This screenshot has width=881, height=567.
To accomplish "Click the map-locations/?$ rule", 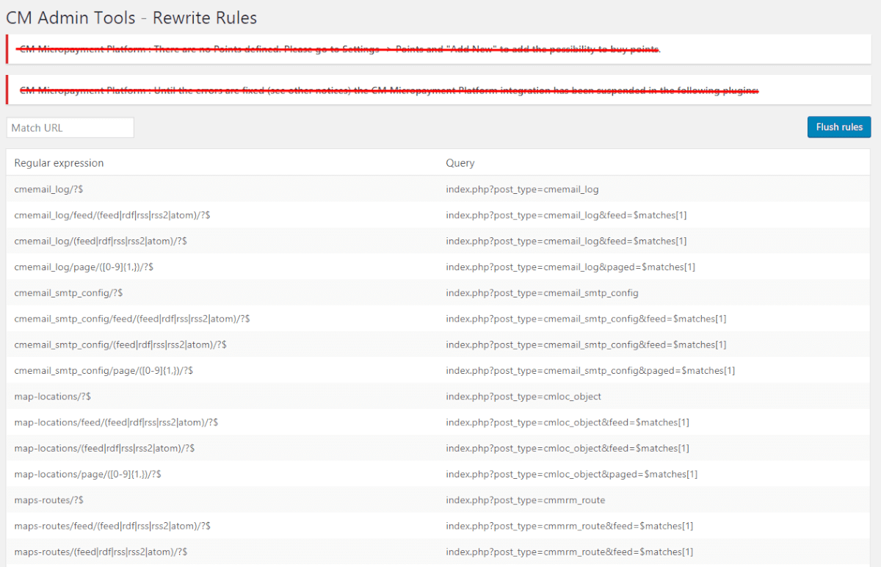I will [52, 397].
